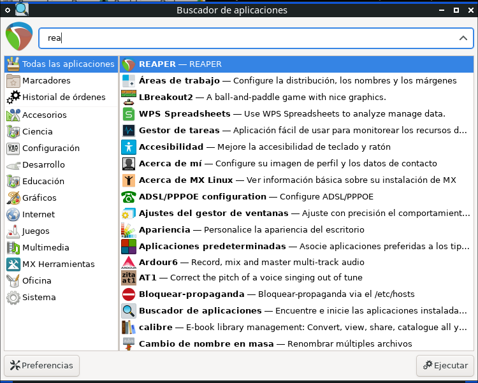Screen dimensions: 478x383
Task: Click the LBreakout2 game icon
Action: [x=128, y=98]
